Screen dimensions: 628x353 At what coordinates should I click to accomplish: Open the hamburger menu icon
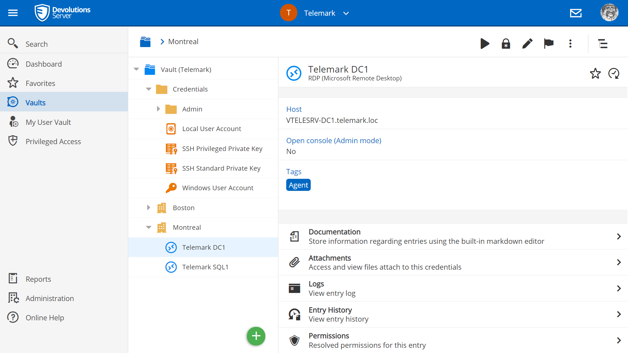pyautogui.click(x=13, y=13)
